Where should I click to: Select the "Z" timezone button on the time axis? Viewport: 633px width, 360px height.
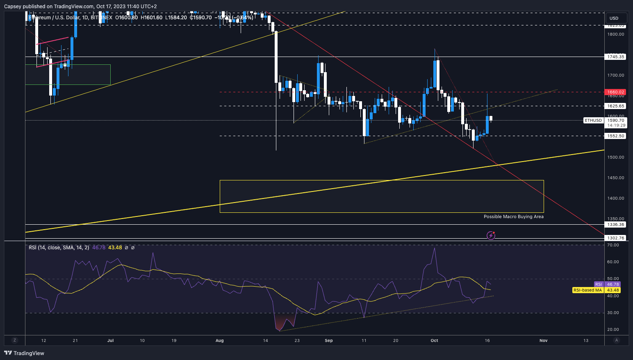click(x=15, y=340)
